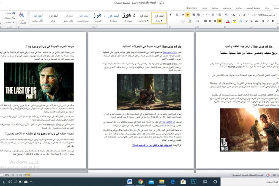279x186 pixels.
Task: Click the Bullets list icon
Action: pos(219,15)
